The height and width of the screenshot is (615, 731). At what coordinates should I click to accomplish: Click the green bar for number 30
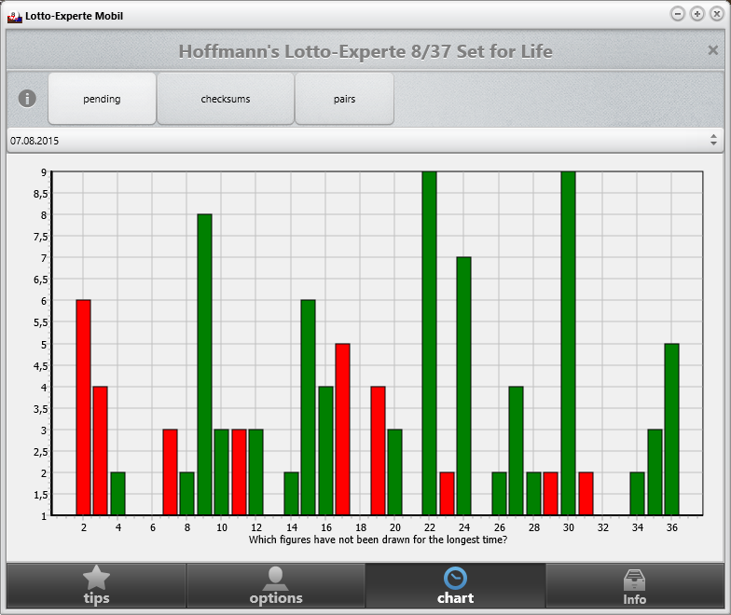[569, 343]
